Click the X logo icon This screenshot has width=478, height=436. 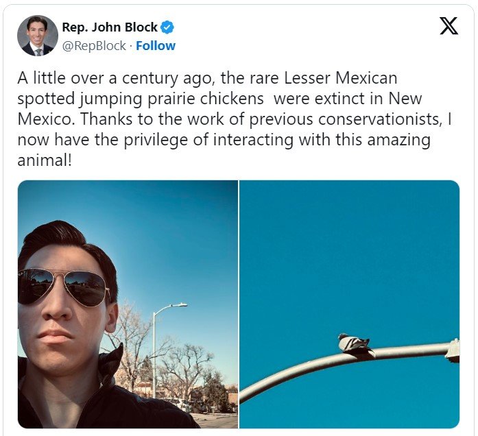tap(449, 26)
